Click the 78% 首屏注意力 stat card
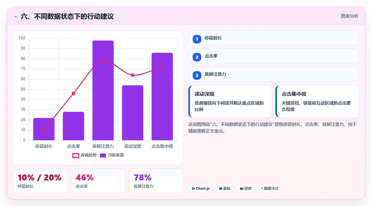This screenshot has width=372, height=206. 156,181
